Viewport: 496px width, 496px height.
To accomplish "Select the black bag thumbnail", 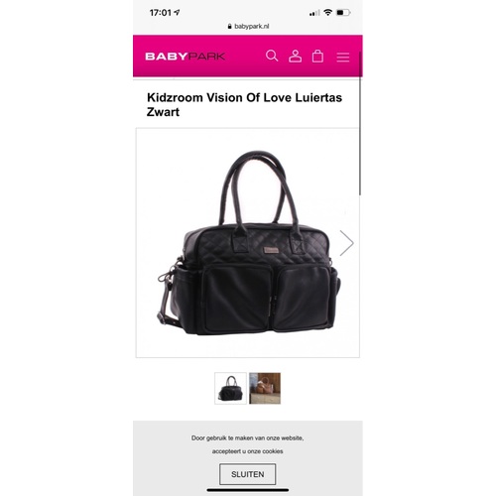I will click(230, 388).
